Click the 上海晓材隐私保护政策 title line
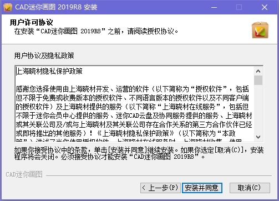The height and width of the screenshot is (201, 279). tap(49, 71)
